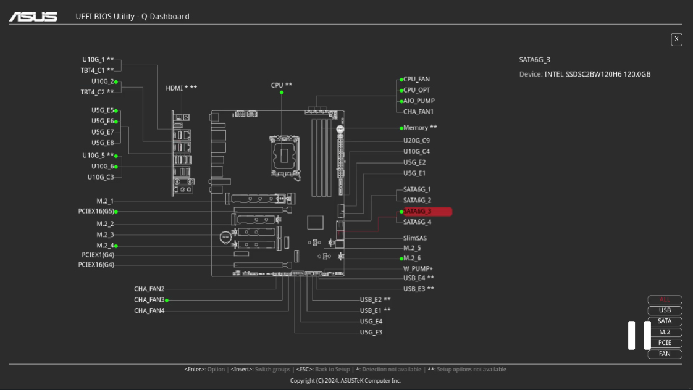
Task: Reselect the ALL filter option
Action: click(x=665, y=299)
